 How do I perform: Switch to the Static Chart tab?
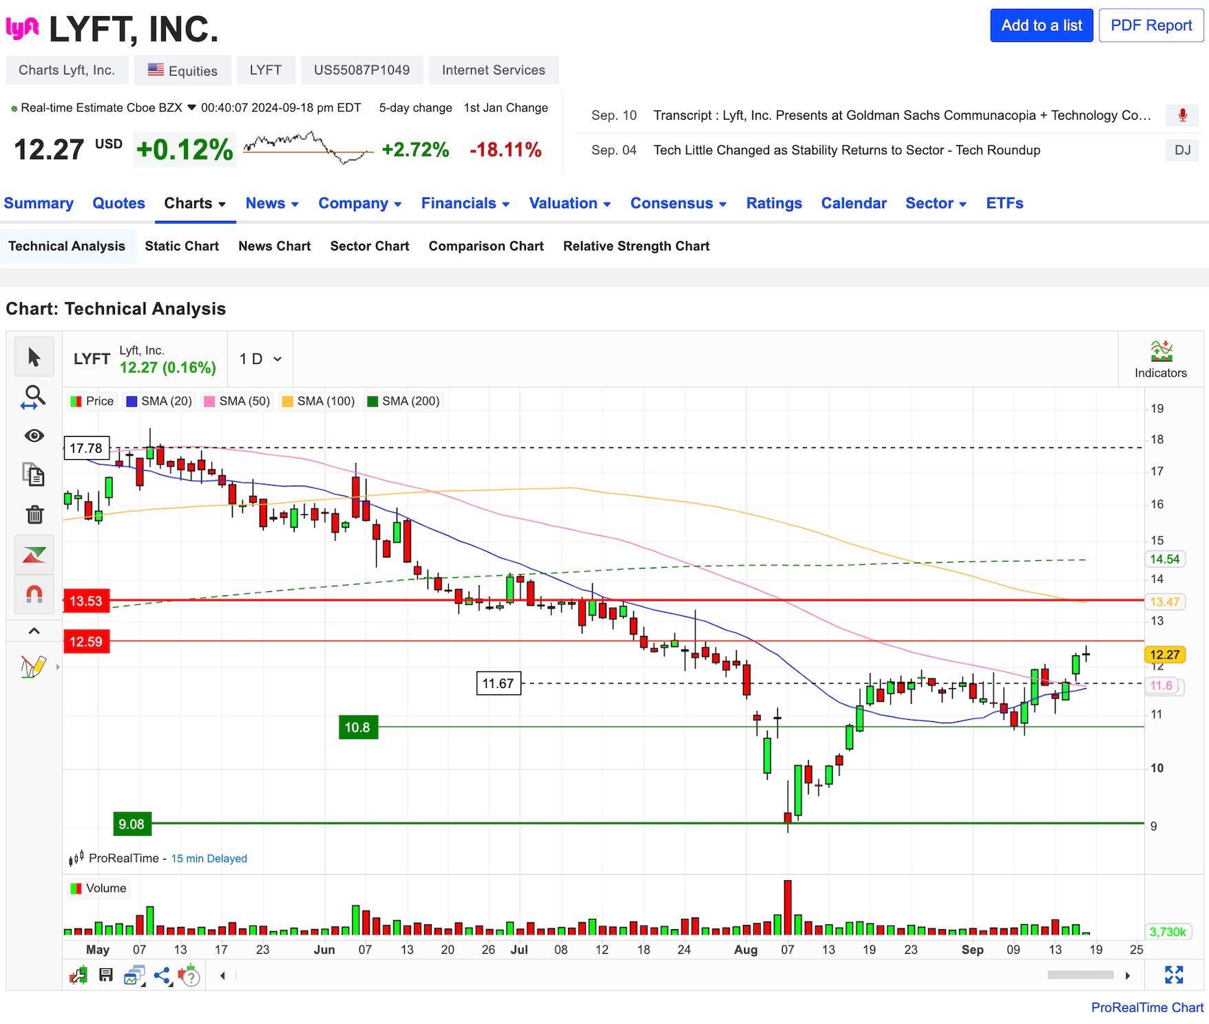click(x=182, y=246)
